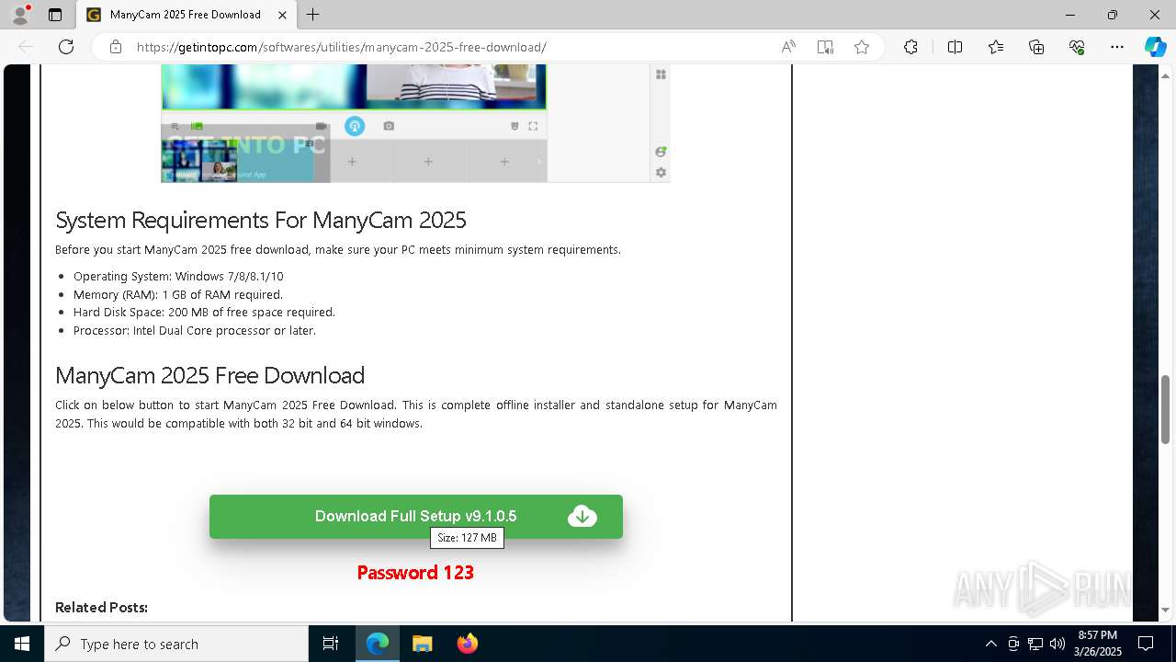Click the ManyCam 2025 Free Download heading

(x=210, y=376)
